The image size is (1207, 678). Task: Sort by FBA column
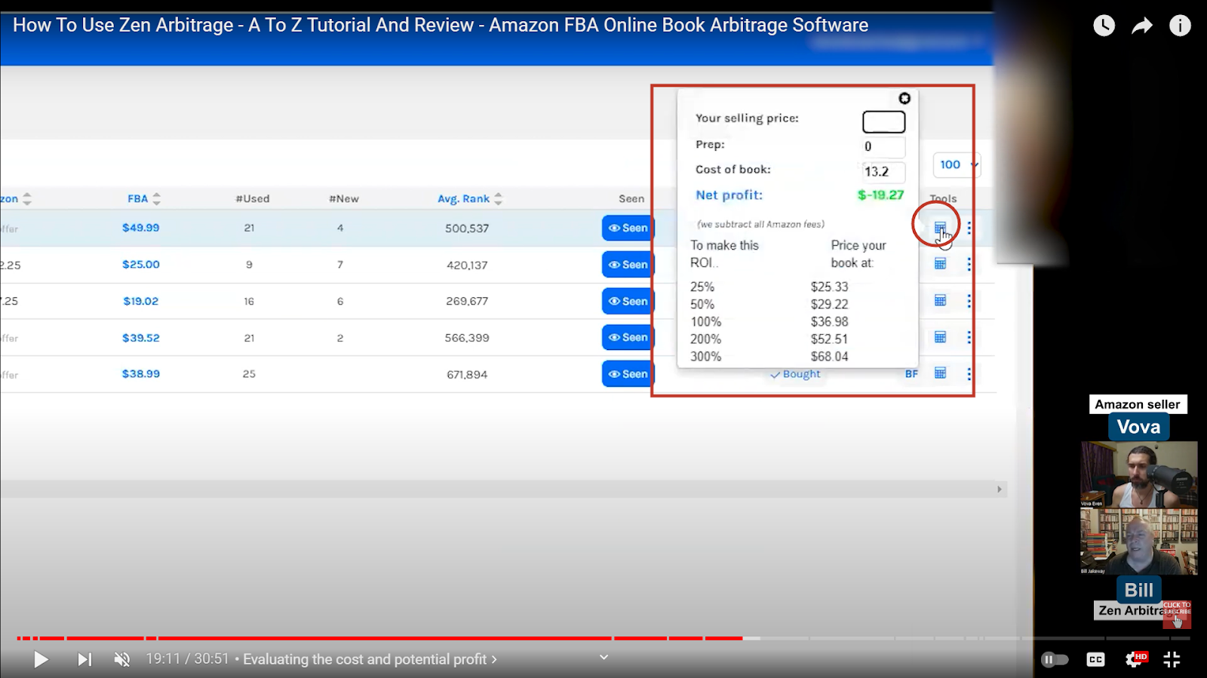tap(144, 198)
